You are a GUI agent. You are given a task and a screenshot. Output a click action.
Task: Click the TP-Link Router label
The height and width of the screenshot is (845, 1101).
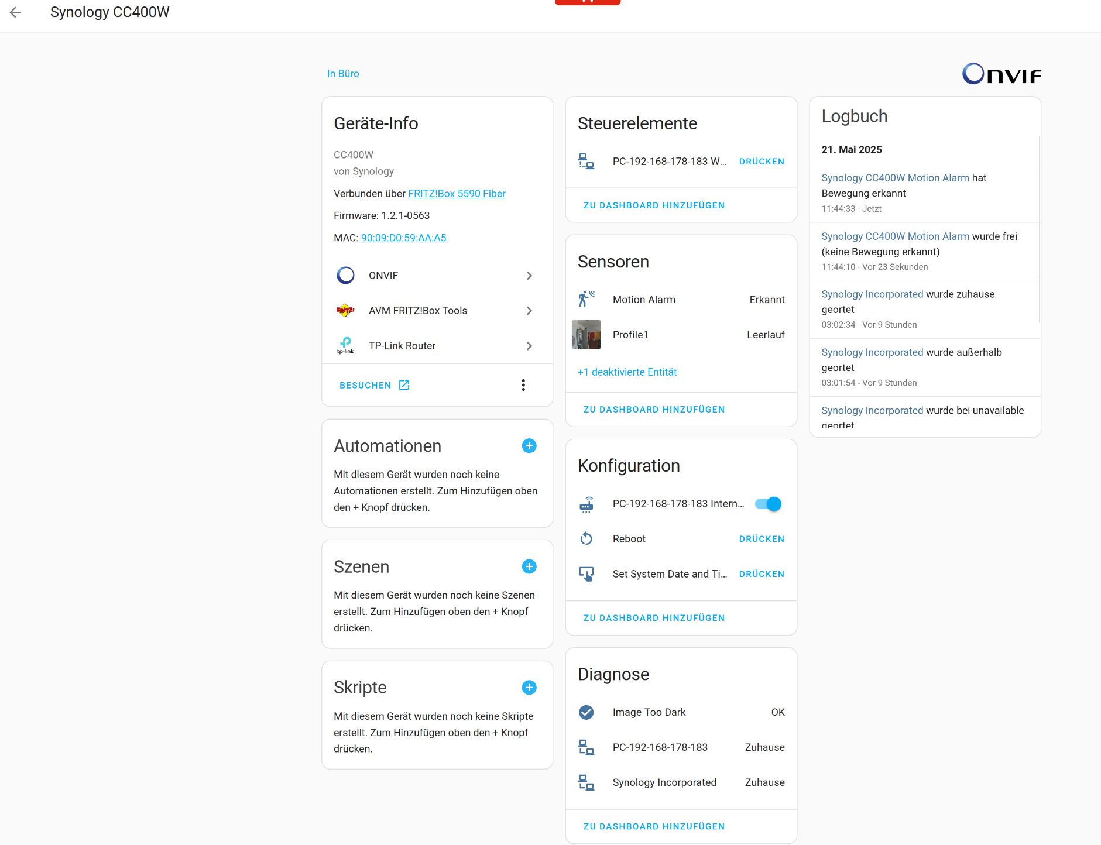pyautogui.click(x=402, y=346)
